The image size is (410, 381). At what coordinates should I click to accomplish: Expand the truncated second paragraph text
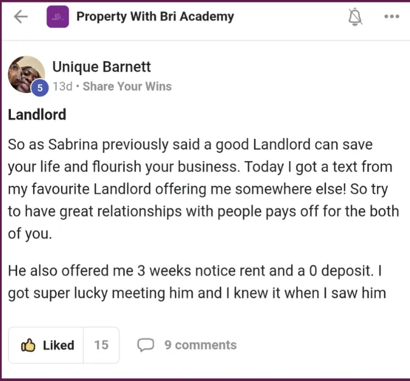[197, 282]
